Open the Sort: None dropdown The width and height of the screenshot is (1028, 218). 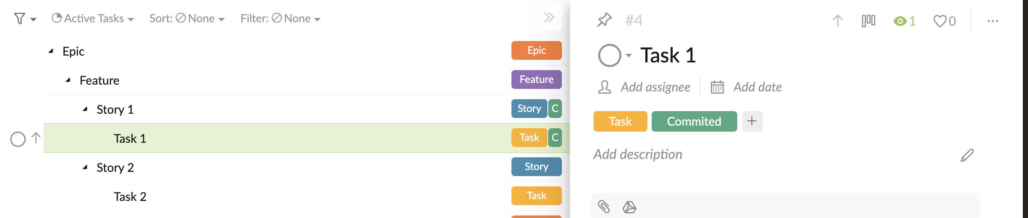tap(187, 18)
